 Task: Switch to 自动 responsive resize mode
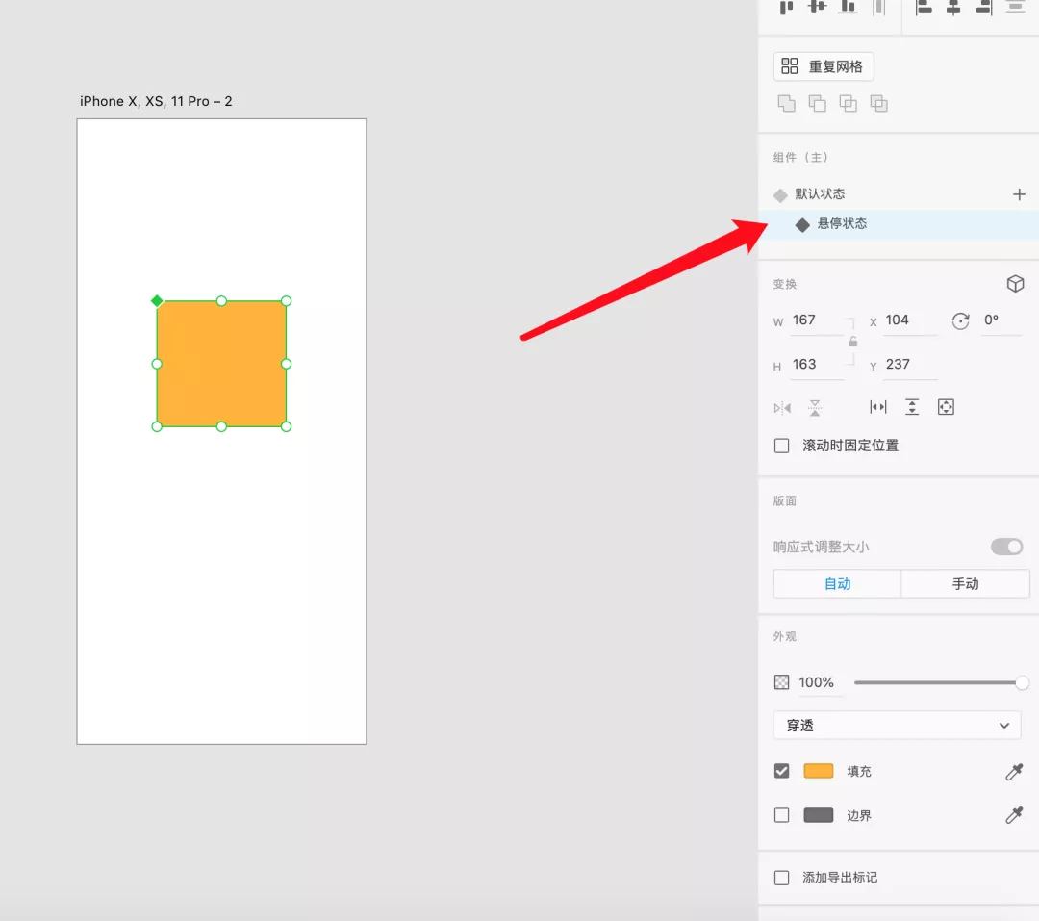point(837,584)
